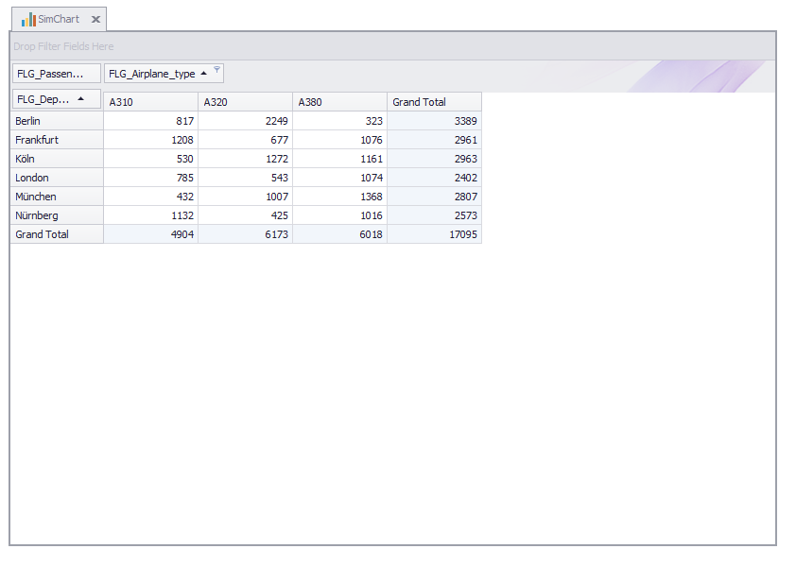This screenshot has width=796, height=566.
Task: Select the München row header
Action: coord(57,197)
